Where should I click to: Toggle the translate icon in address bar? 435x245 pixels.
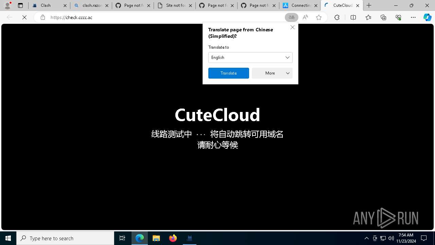click(292, 17)
